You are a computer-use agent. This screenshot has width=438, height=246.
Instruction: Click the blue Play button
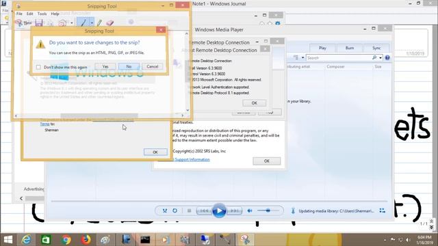tap(219, 210)
